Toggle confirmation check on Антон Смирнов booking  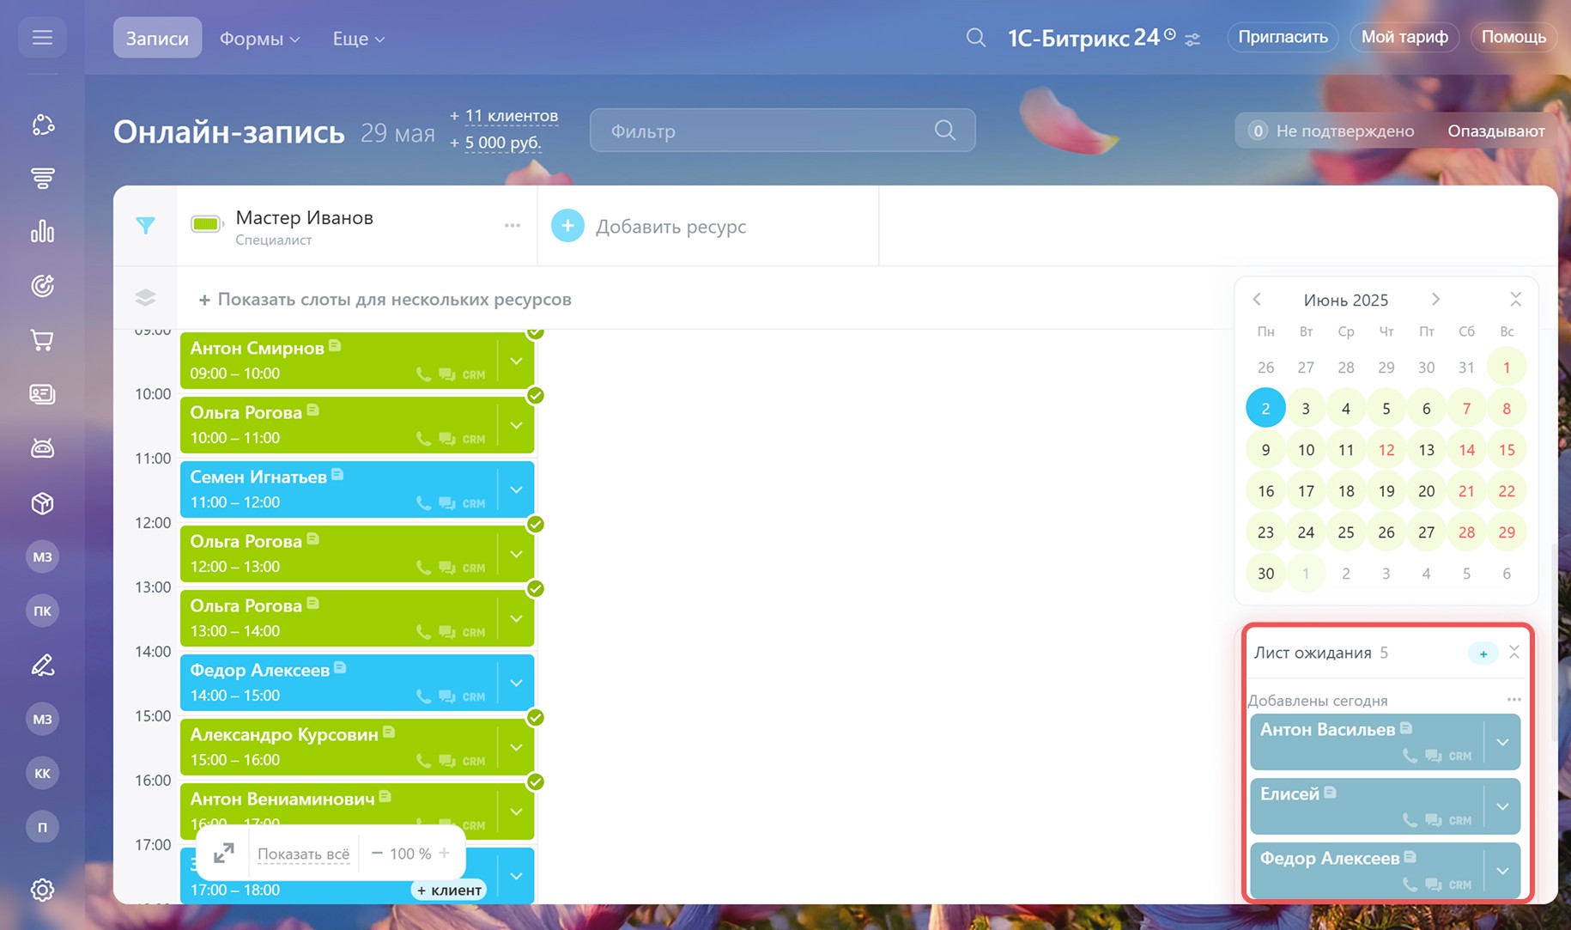coord(535,332)
